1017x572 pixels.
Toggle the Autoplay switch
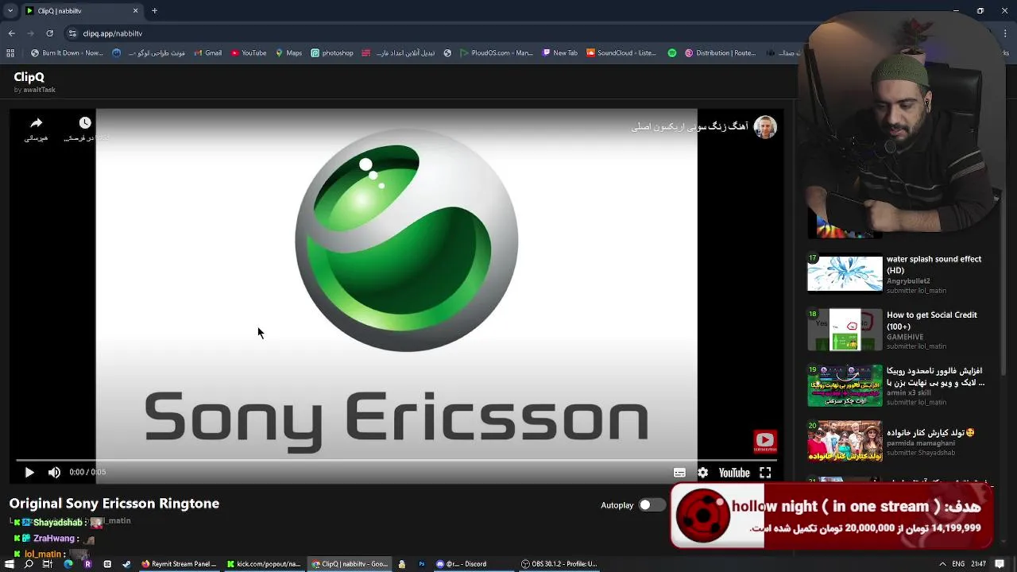tap(651, 504)
